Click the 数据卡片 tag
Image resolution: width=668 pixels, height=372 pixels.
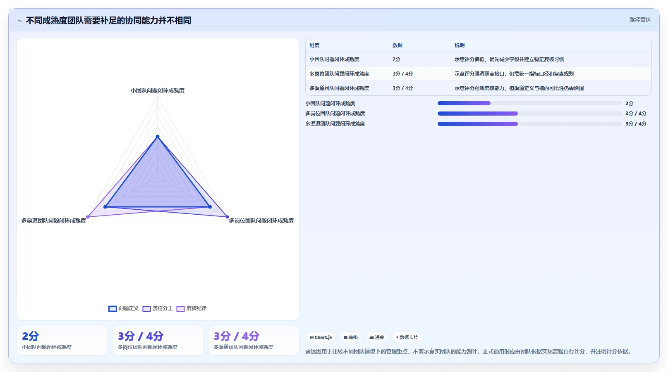407,337
